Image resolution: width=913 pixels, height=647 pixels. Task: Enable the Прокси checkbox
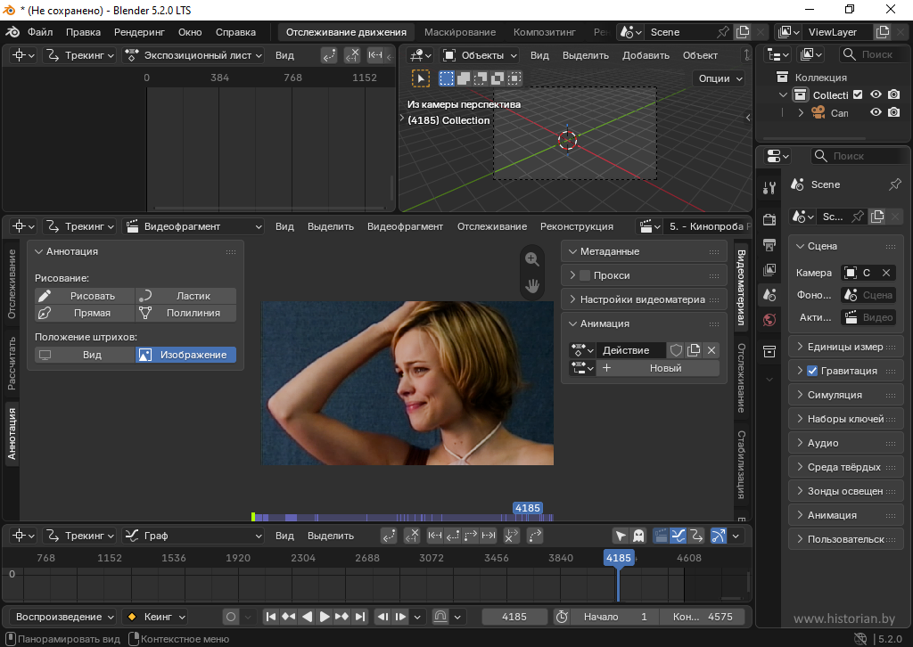pos(585,275)
